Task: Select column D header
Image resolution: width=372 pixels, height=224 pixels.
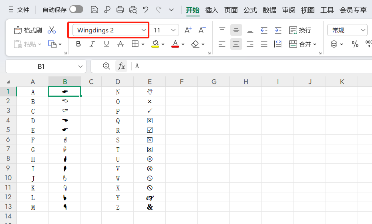Action: 118,82
